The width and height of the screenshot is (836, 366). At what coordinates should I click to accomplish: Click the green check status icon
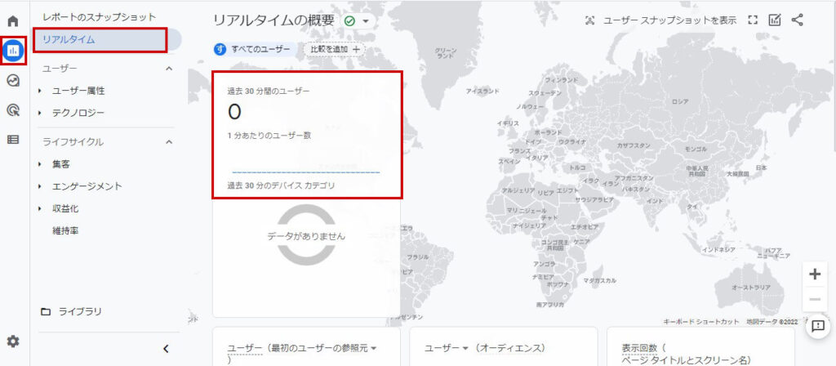pyautogui.click(x=349, y=21)
